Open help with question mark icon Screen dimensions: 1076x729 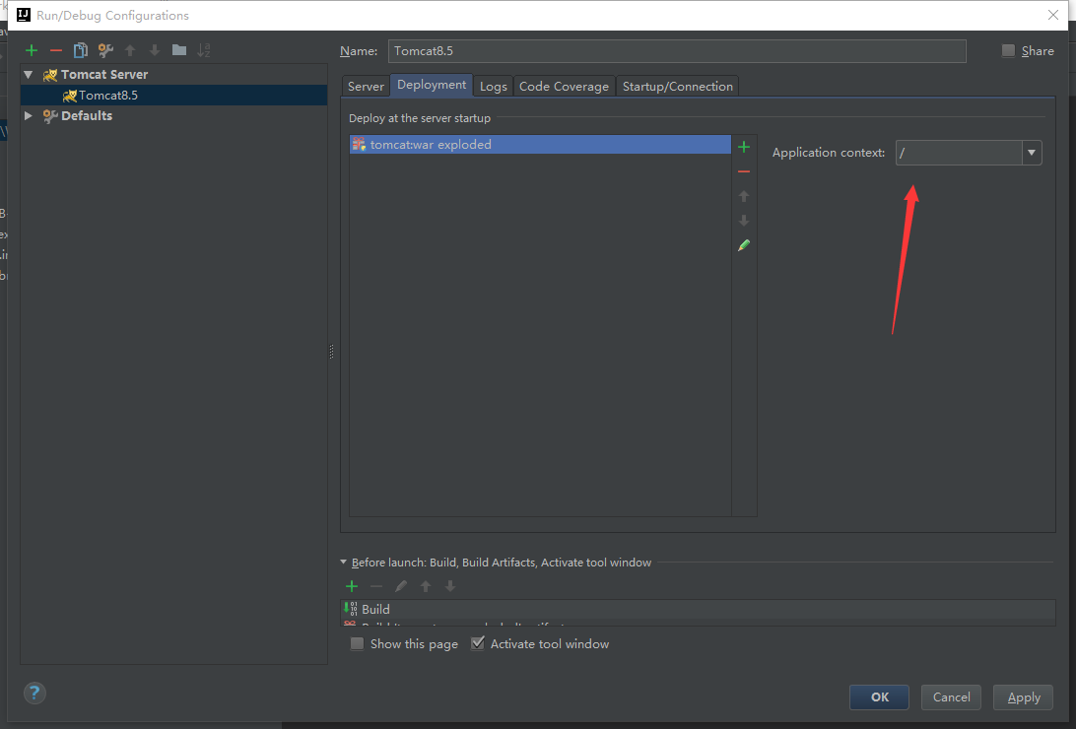point(34,694)
